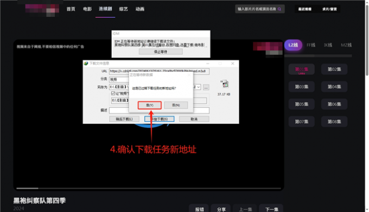Click the page vertical scrollbar thumb
369x212 pixels.
(x=367, y=40)
